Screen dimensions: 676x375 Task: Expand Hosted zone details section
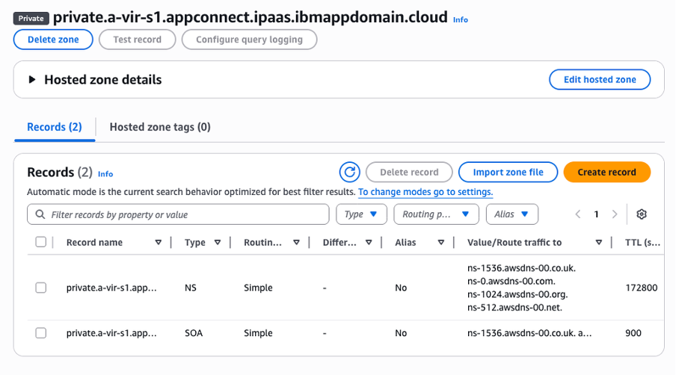(x=32, y=80)
